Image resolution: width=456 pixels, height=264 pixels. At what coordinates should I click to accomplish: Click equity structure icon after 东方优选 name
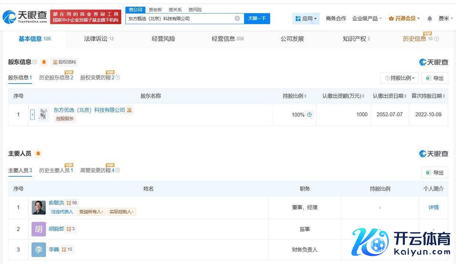[130, 110]
